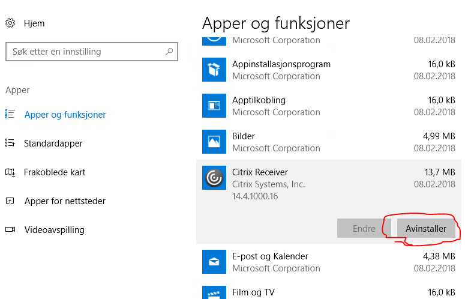
Task: Click the Avinstaller button
Action: (x=426, y=228)
